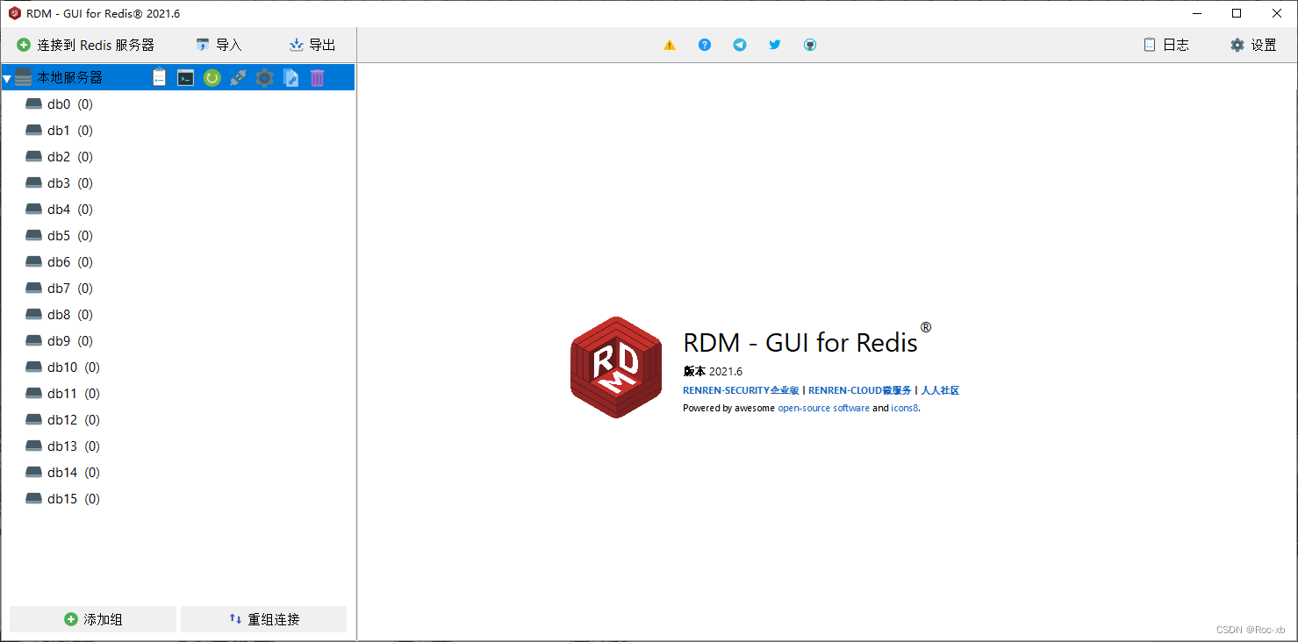1298x642 pixels.
Task: Select database db9
Action: tap(178, 341)
